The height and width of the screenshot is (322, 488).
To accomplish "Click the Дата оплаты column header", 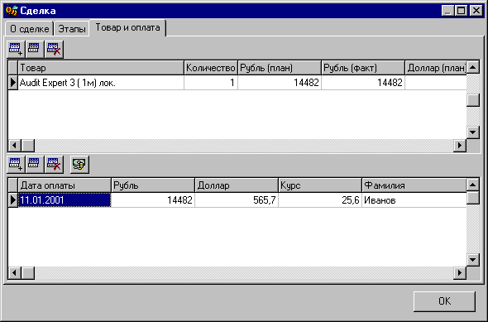I will (65, 185).
